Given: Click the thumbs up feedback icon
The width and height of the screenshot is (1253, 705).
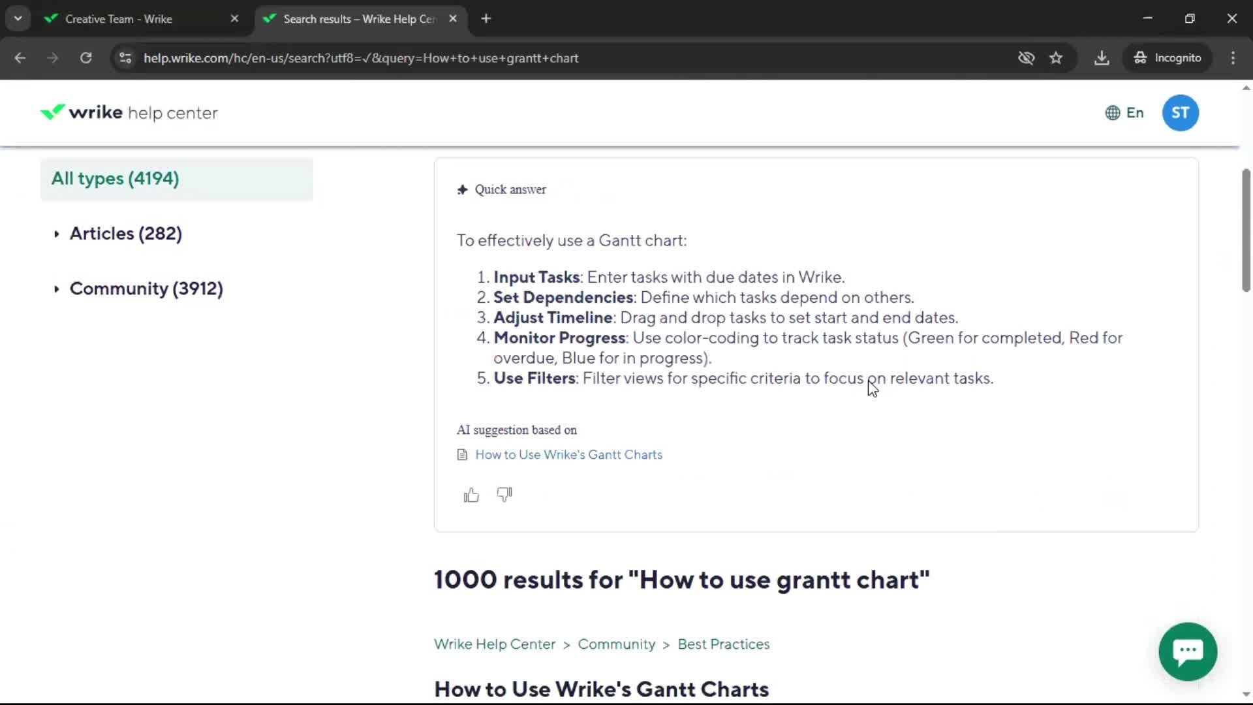Looking at the screenshot, I should click(x=471, y=495).
